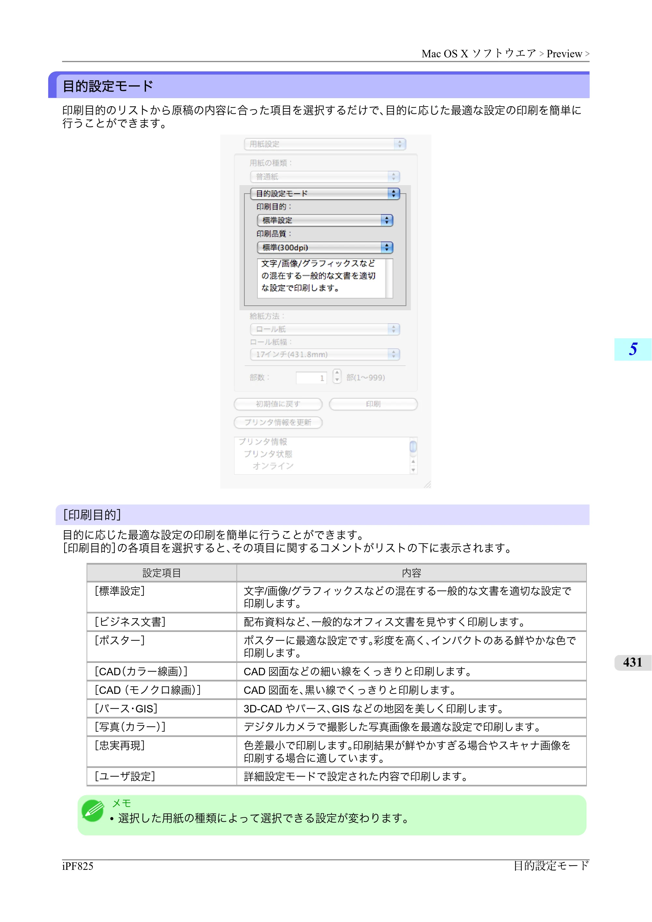The image size is (652, 922).
Task: Click the [忠実再現] table cell
Action: [162, 752]
